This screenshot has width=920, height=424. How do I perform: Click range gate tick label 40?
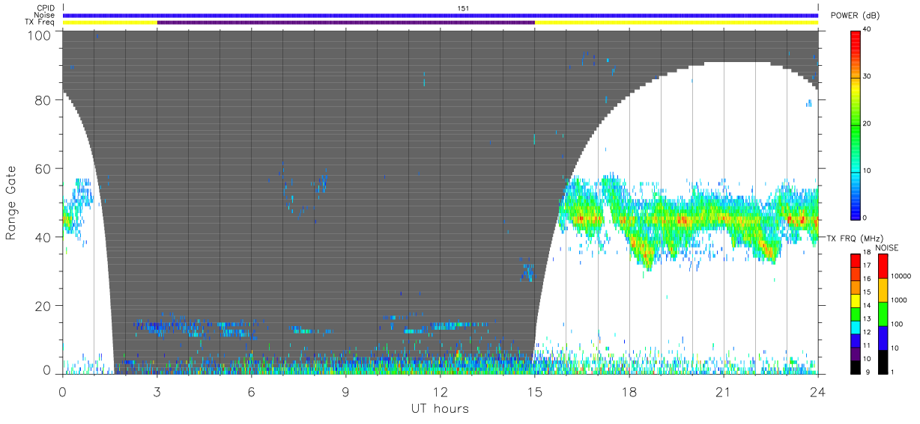pyautogui.click(x=43, y=237)
